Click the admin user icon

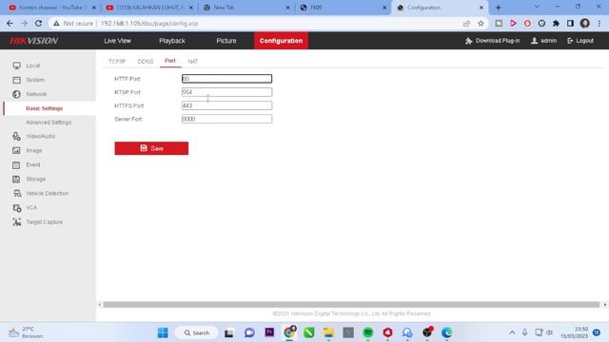(x=535, y=41)
